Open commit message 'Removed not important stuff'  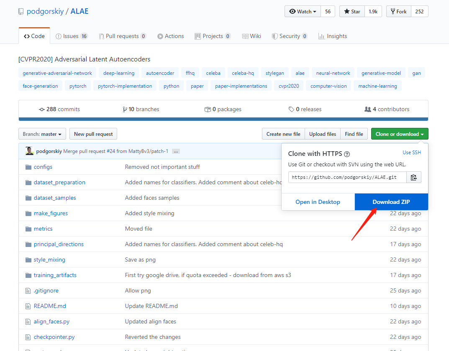point(162,167)
